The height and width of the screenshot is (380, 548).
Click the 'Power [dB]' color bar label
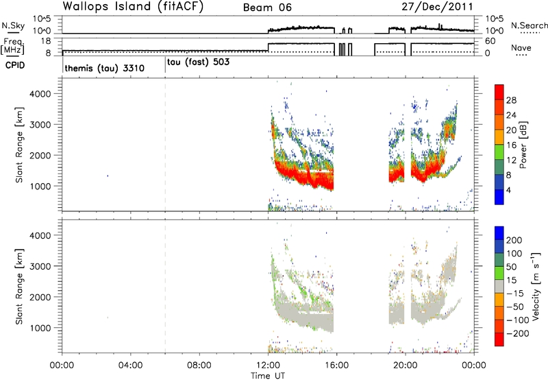(523, 145)
